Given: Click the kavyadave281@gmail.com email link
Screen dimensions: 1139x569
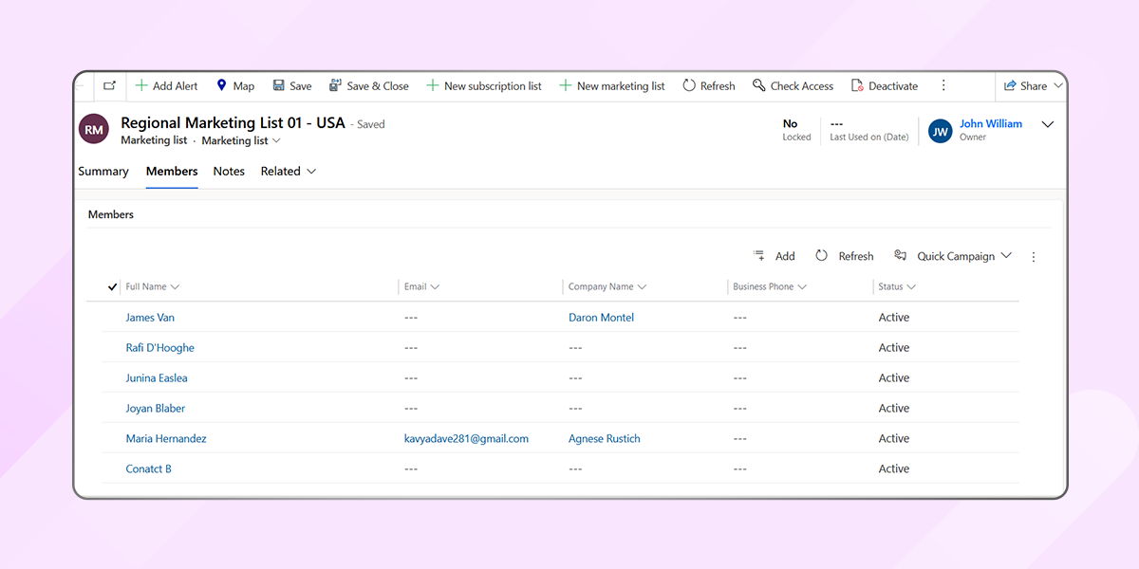Looking at the screenshot, I should (x=466, y=439).
